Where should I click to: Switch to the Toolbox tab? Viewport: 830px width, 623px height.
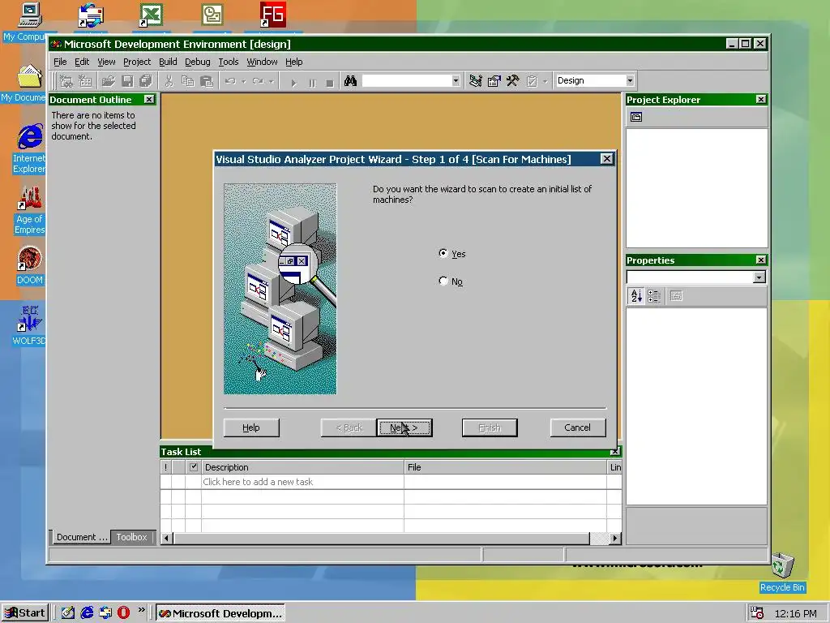point(132,537)
